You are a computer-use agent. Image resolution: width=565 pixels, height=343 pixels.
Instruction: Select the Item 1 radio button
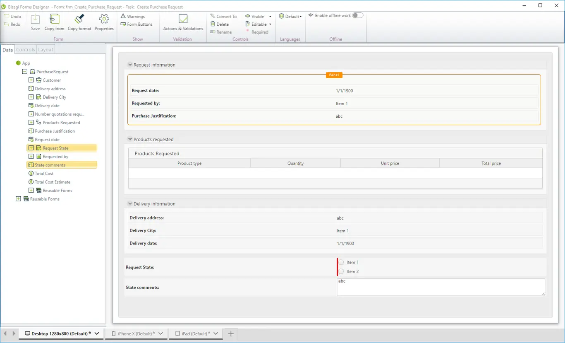[341, 262]
